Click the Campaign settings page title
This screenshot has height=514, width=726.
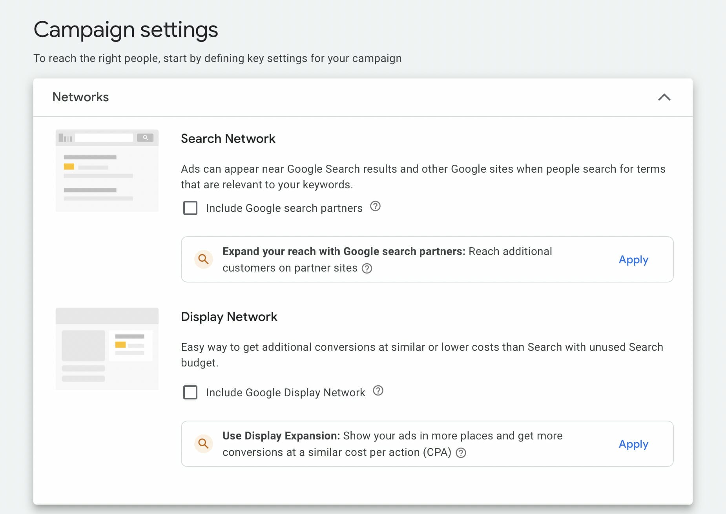(x=126, y=29)
